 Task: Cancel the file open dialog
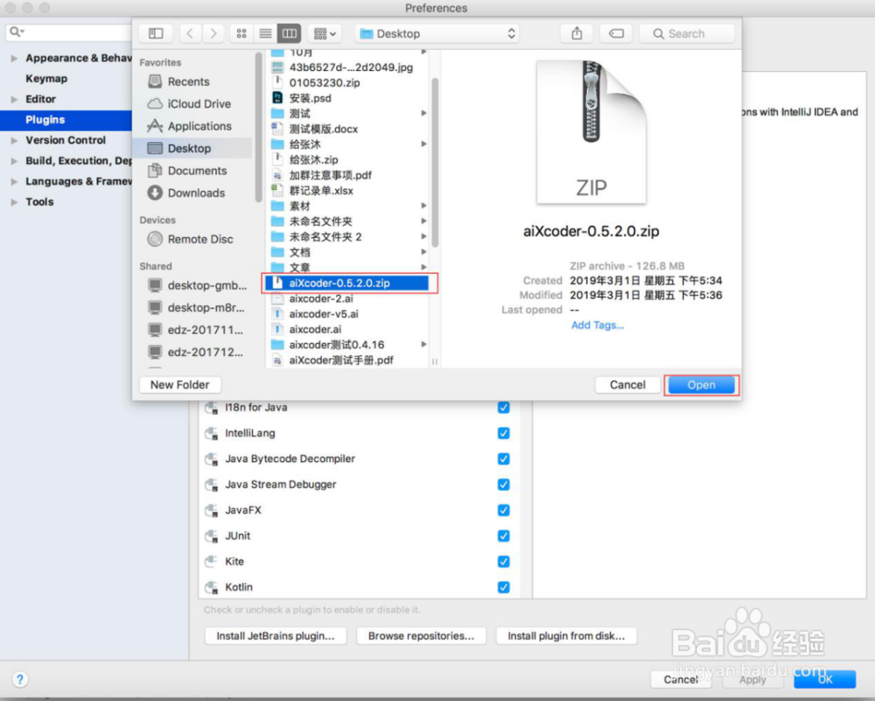point(627,384)
